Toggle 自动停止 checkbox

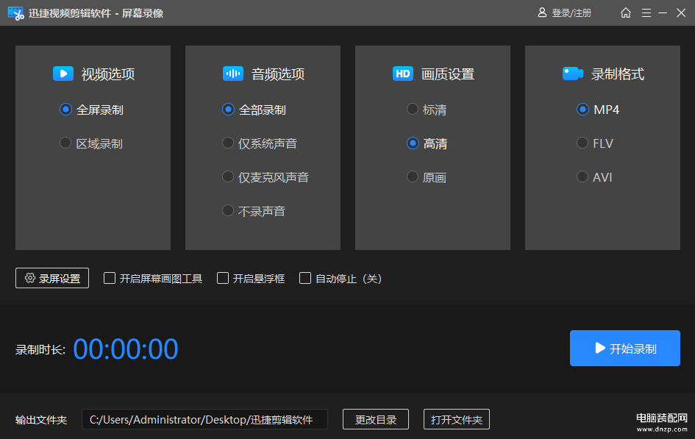305,278
